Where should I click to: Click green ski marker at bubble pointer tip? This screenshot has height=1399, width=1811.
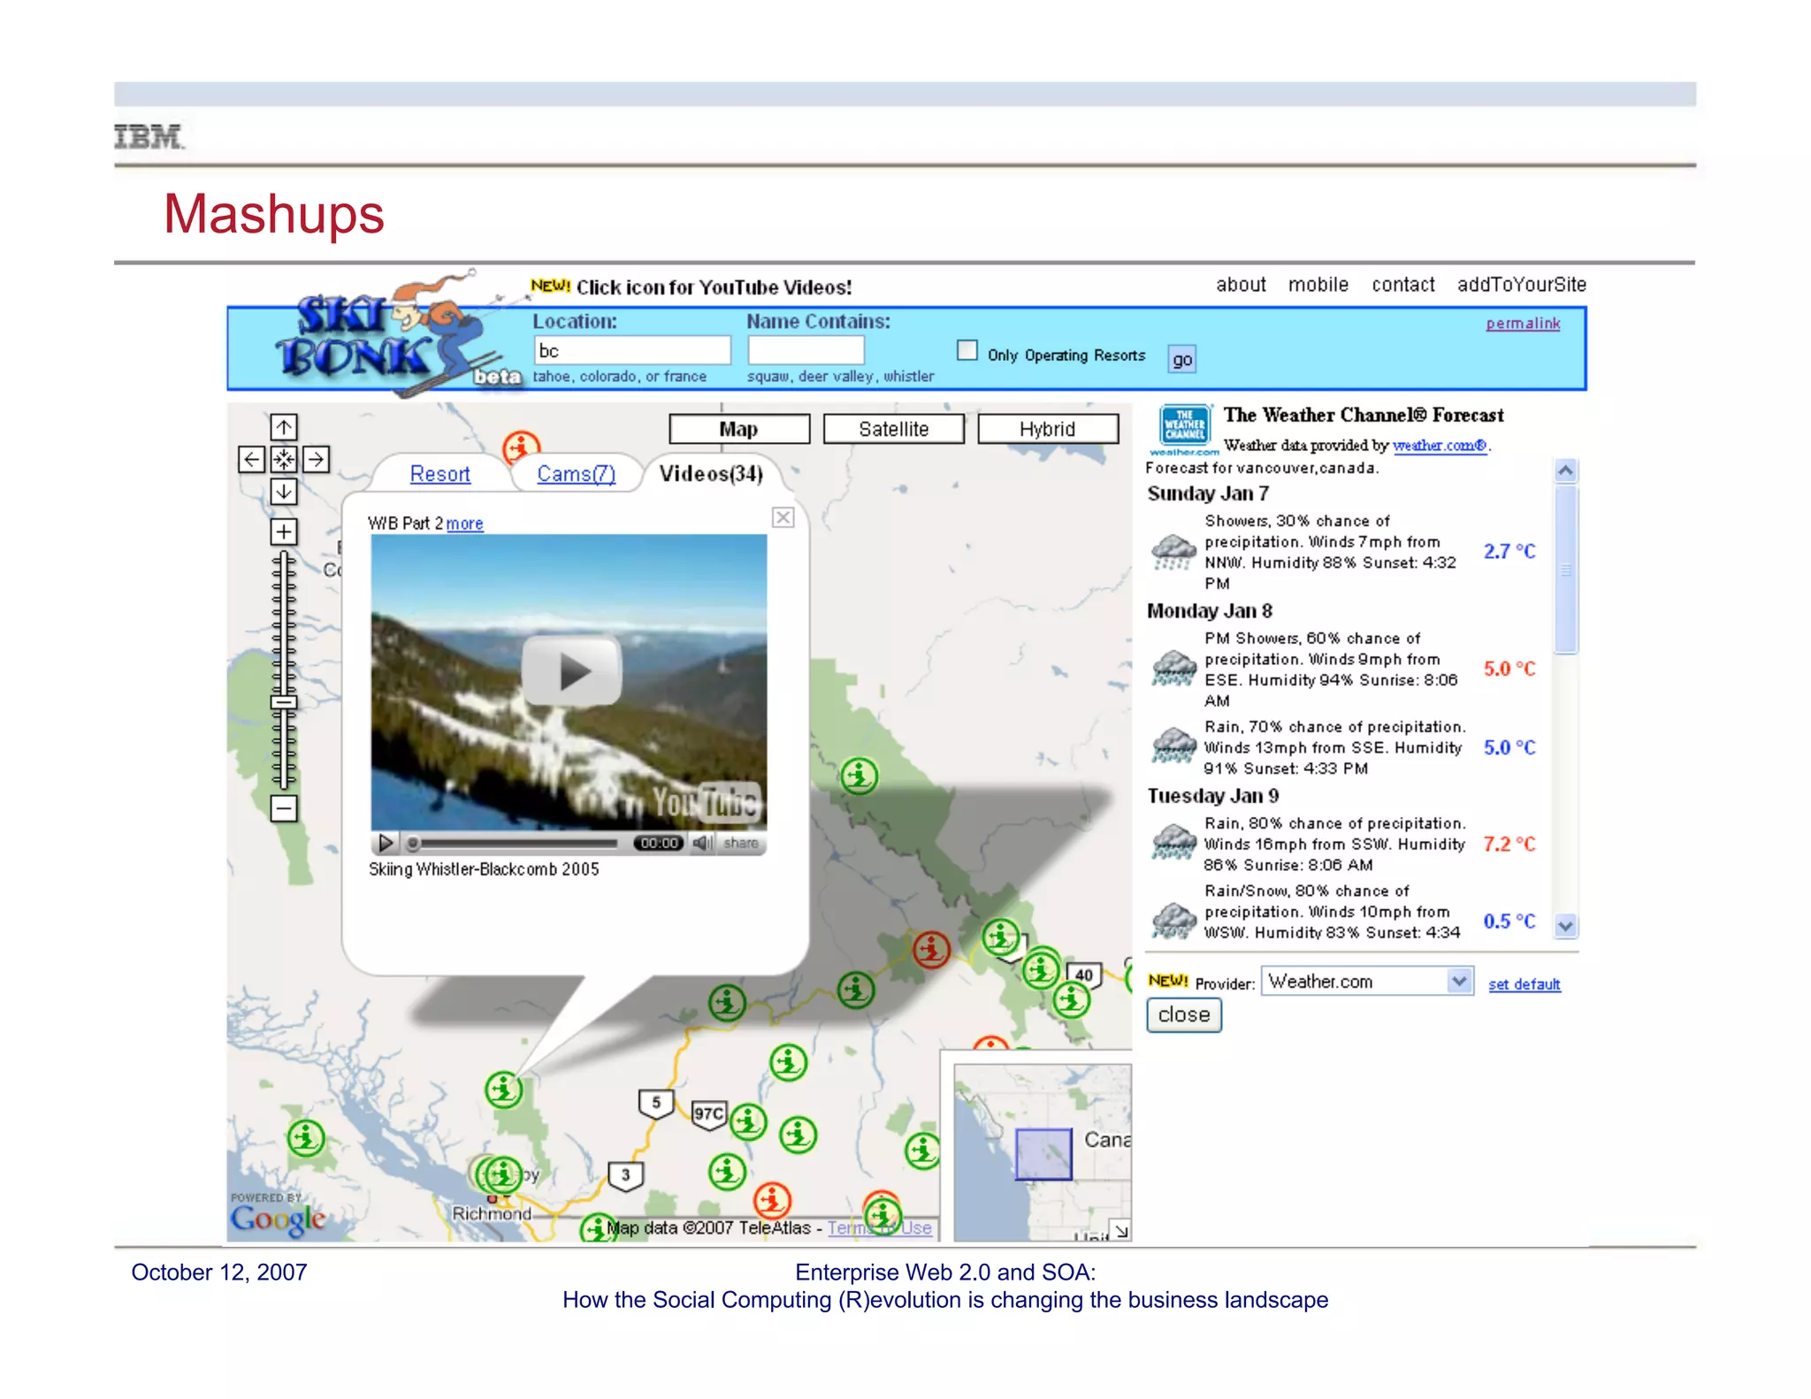click(x=504, y=1089)
